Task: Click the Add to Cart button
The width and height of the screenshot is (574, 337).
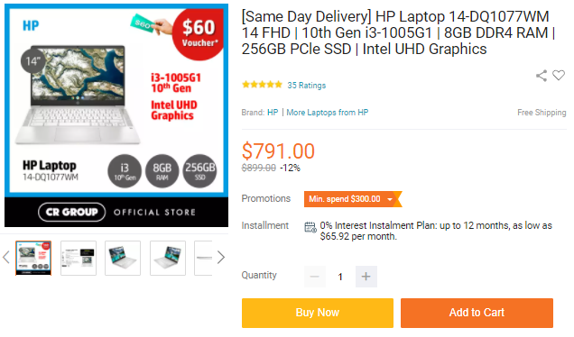Action: coord(477,313)
